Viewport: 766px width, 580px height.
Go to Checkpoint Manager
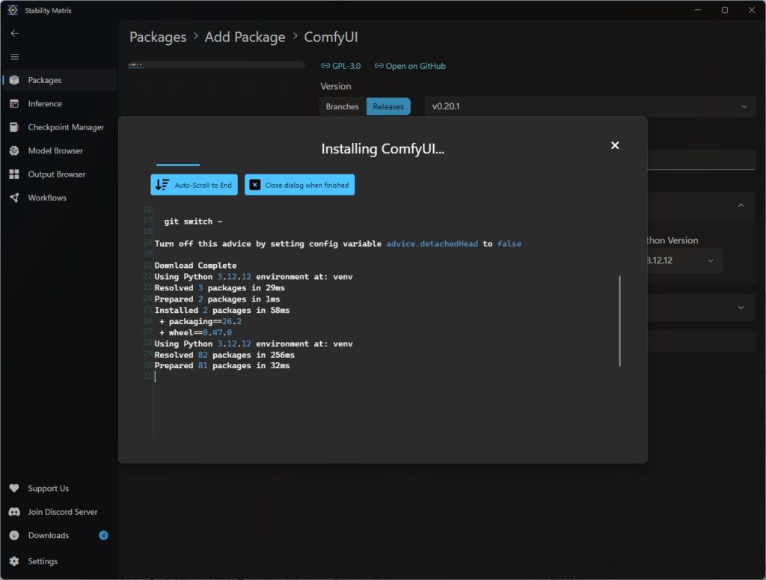pyautogui.click(x=59, y=127)
